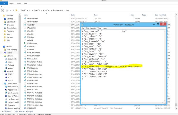Open Notepad Format menu
Screen dimensions: 178x115
93,28
